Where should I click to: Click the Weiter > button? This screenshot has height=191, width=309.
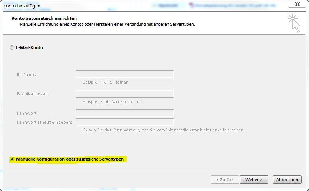[254, 180]
